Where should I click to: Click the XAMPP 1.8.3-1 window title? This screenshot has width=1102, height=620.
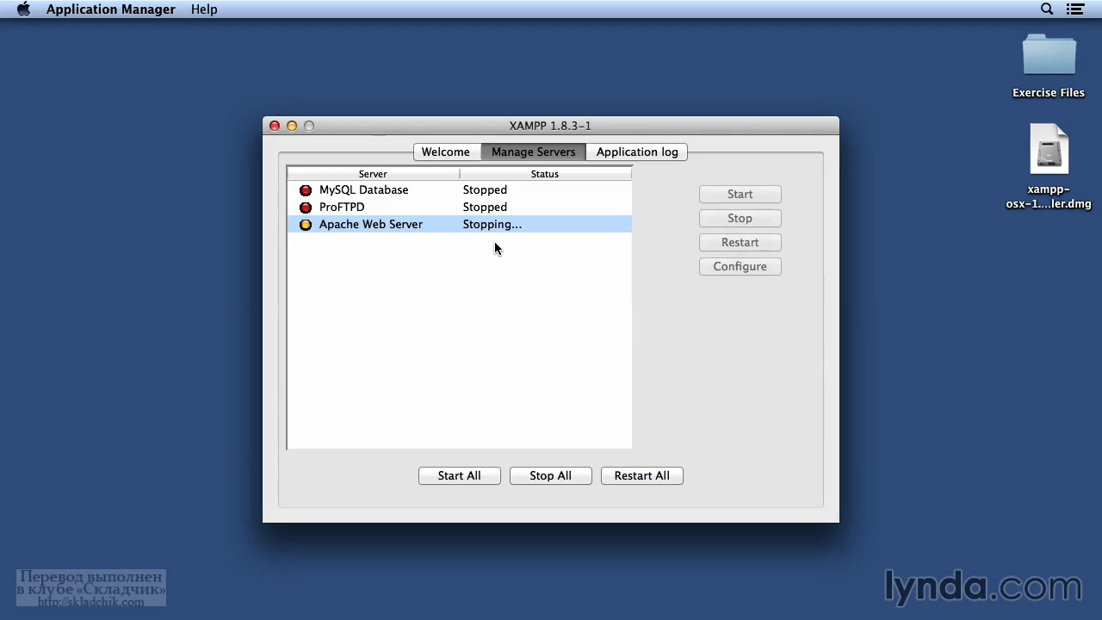point(550,126)
